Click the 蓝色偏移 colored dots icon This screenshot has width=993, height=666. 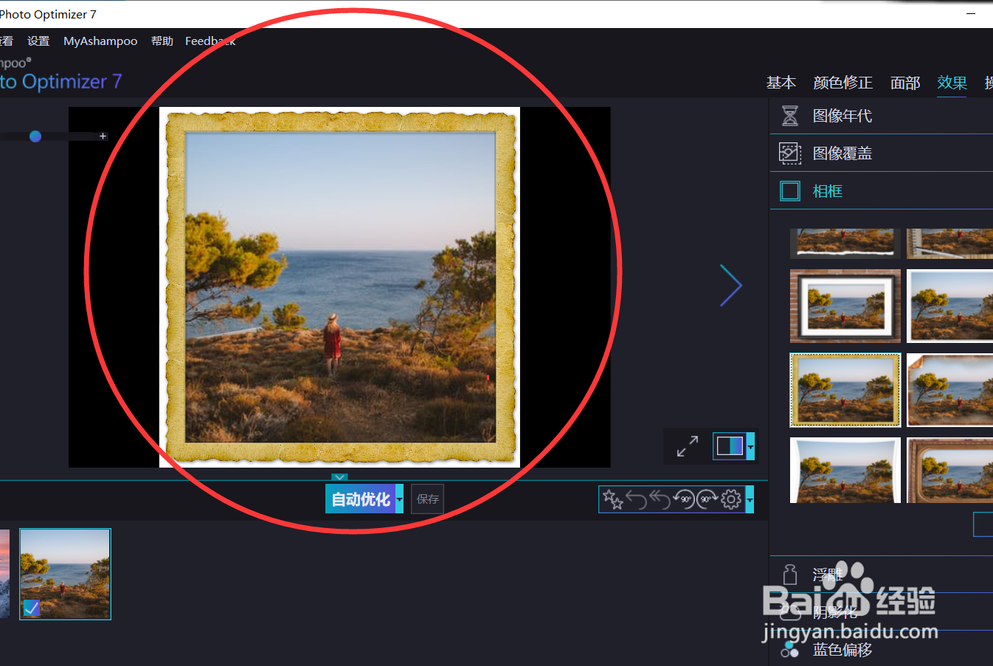790,648
